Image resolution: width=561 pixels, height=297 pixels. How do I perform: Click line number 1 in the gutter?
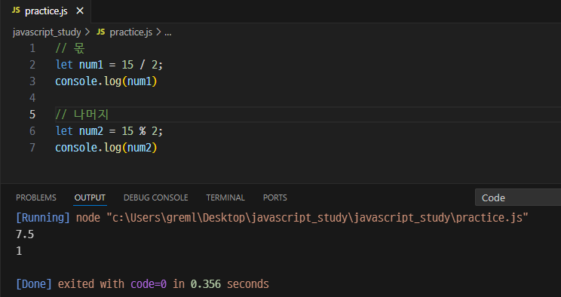coord(32,48)
